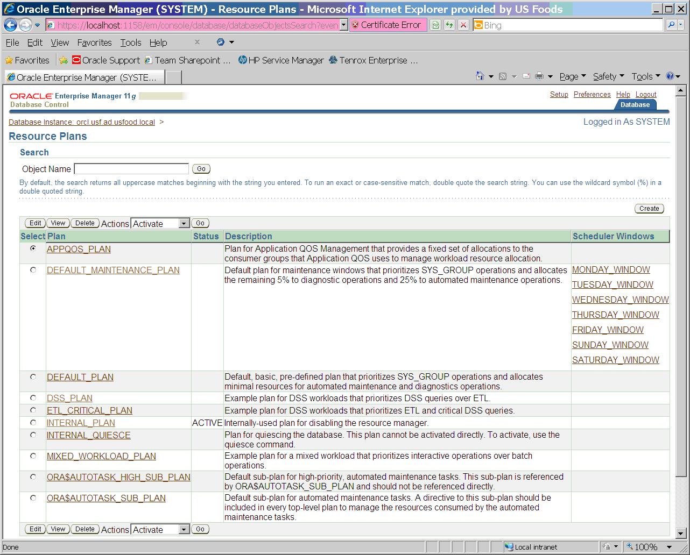Select the MIXED_WORKLOAD_PLAN radio button
The image size is (690, 555).
pyautogui.click(x=33, y=456)
